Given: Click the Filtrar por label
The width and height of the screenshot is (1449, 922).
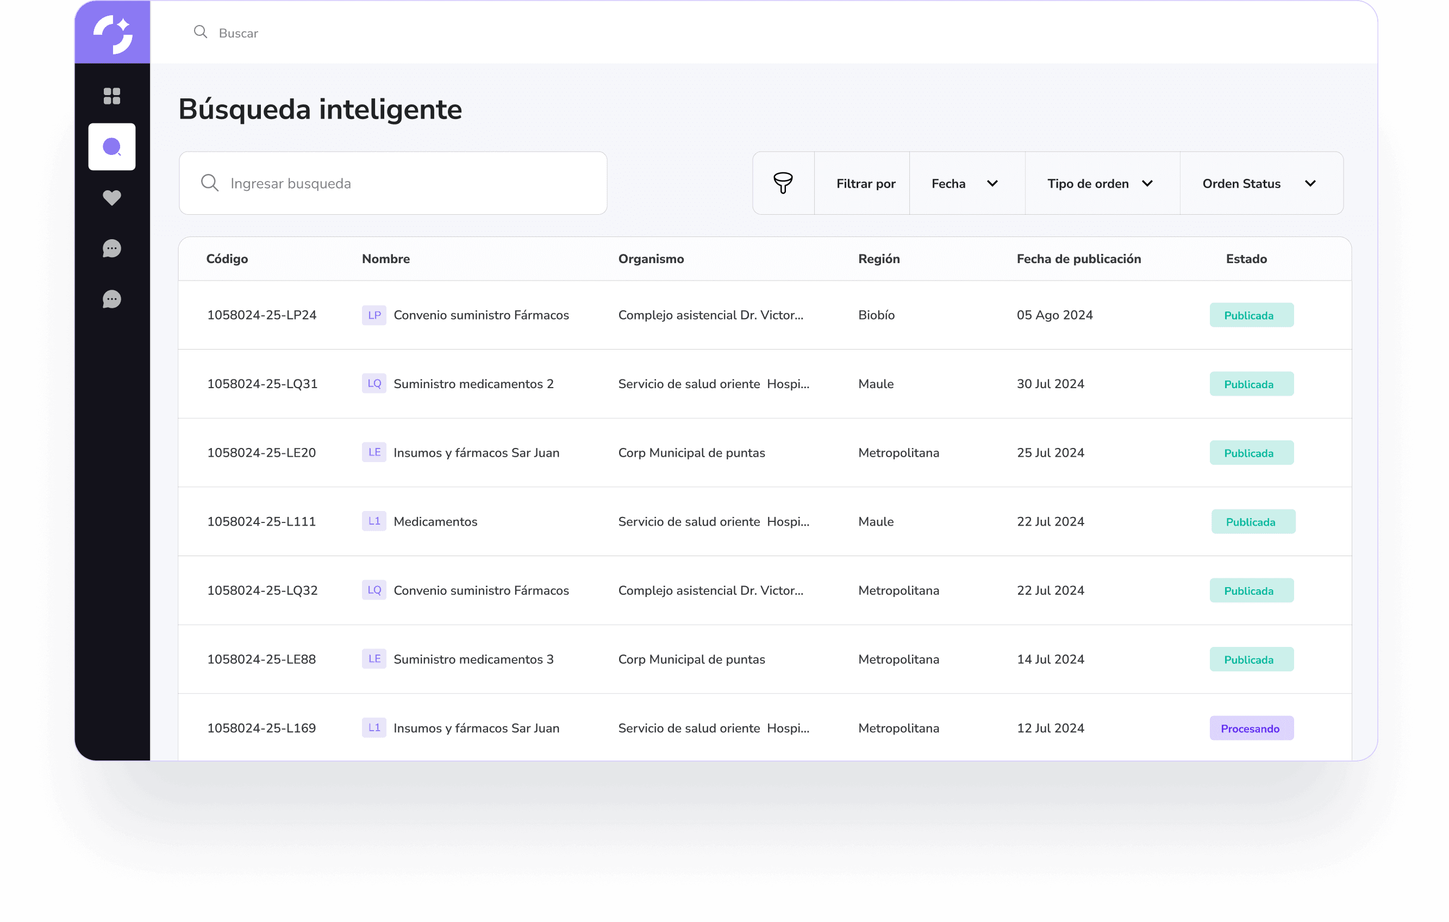Looking at the screenshot, I should point(866,184).
